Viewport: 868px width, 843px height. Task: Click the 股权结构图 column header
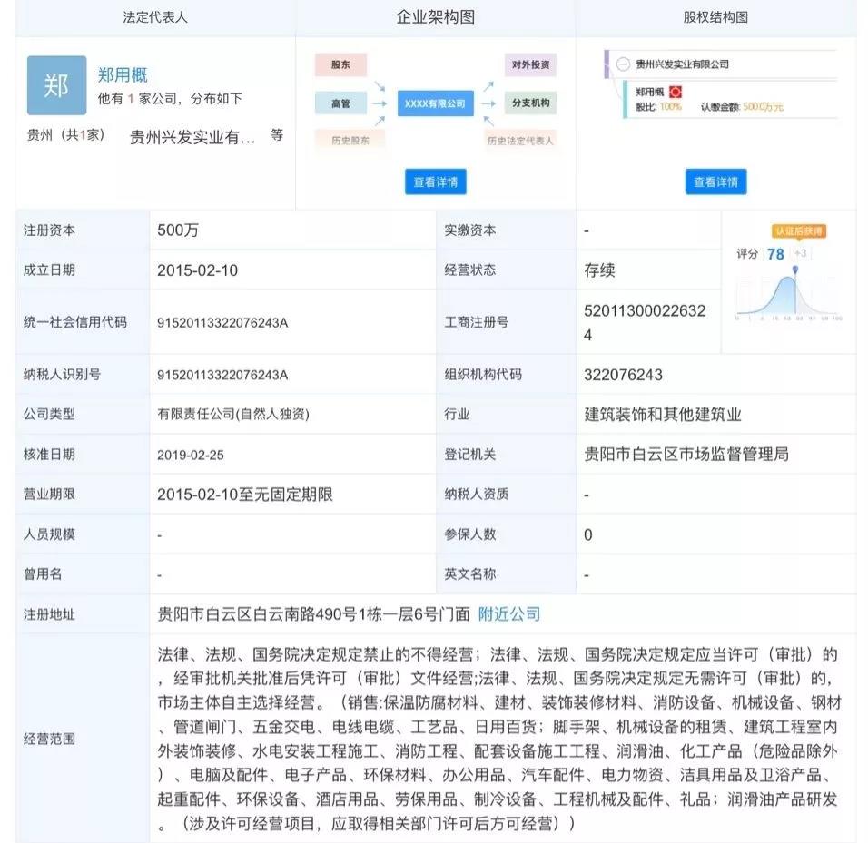(715, 17)
